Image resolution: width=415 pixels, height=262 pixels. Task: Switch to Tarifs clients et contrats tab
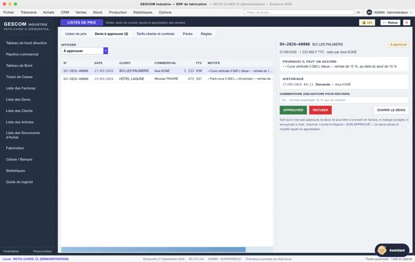point(156,34)
